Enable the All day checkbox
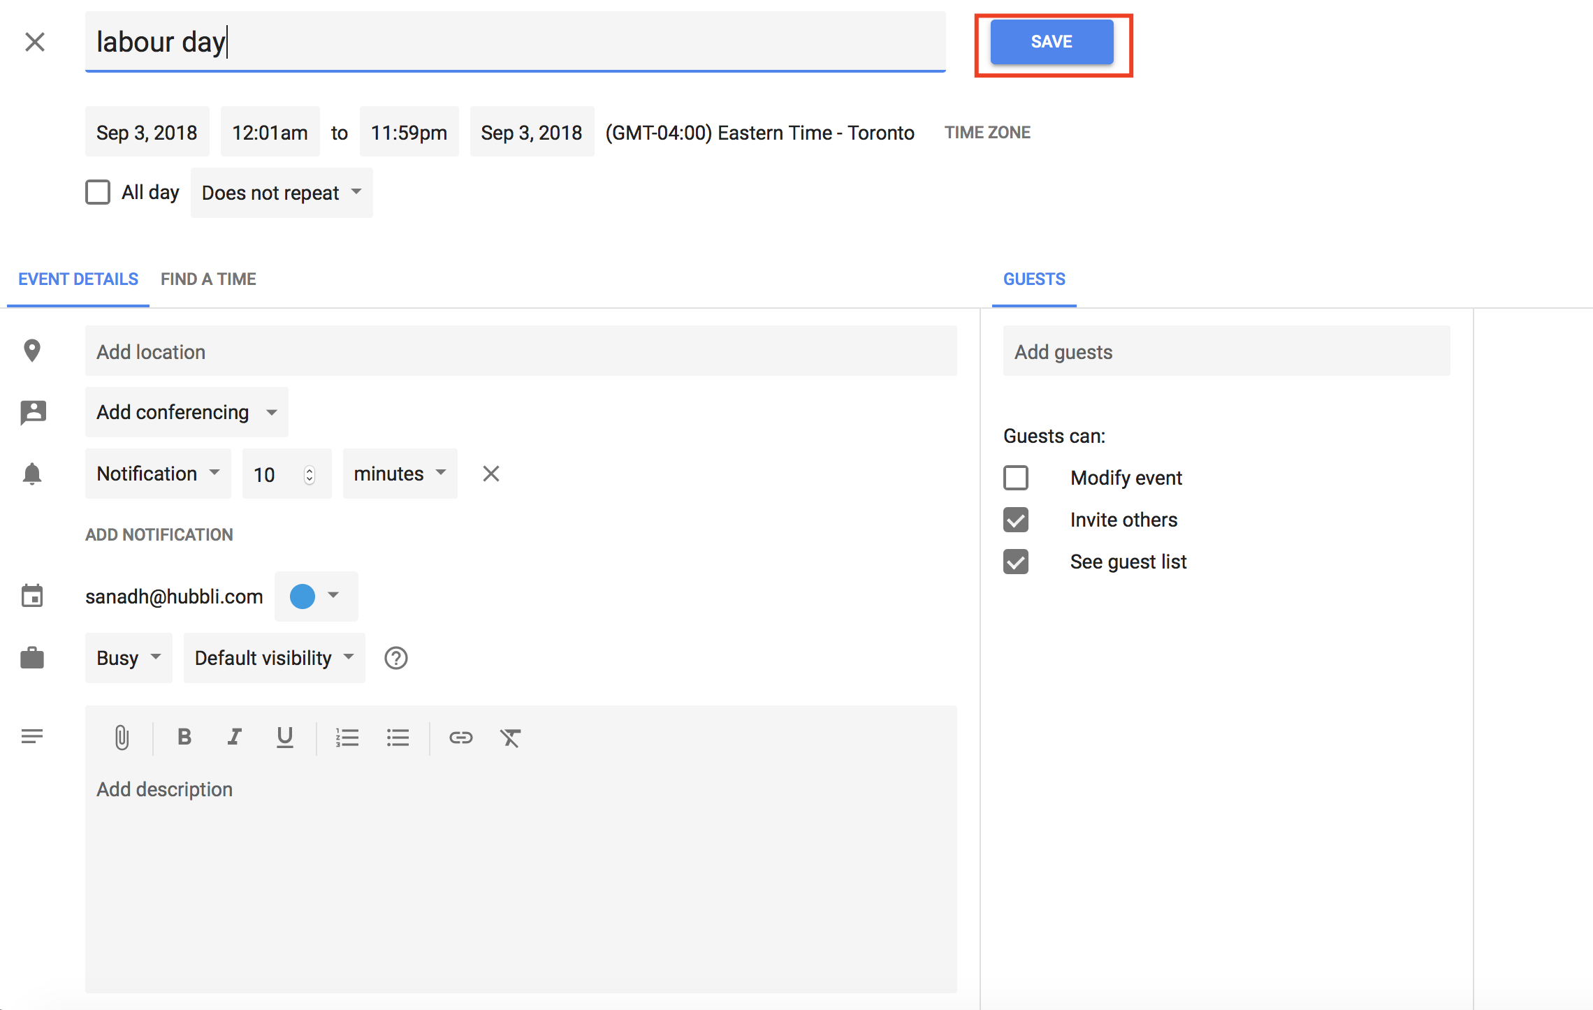The width and height of the screenshot is (1593, 1010). (x=98, y=192)
